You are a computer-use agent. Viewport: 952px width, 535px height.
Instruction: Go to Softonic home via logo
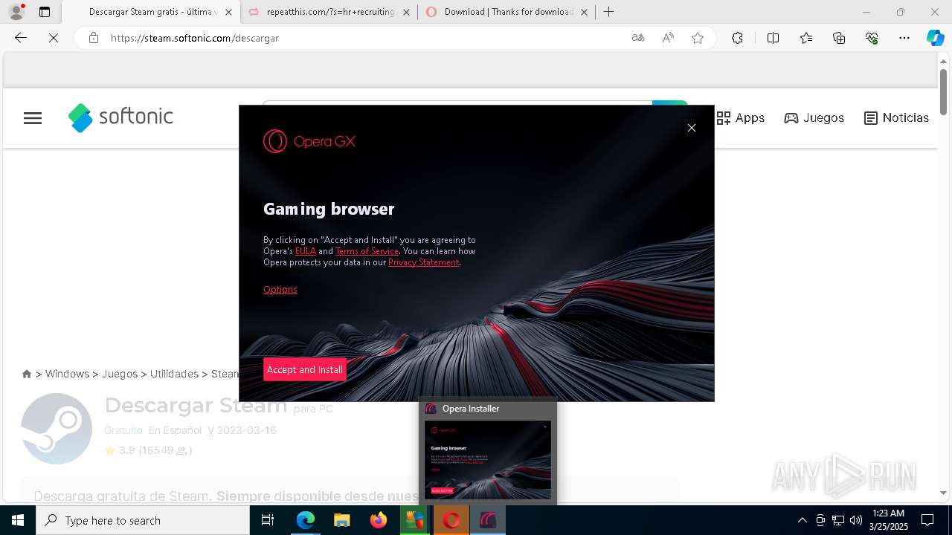coord(120,117)
